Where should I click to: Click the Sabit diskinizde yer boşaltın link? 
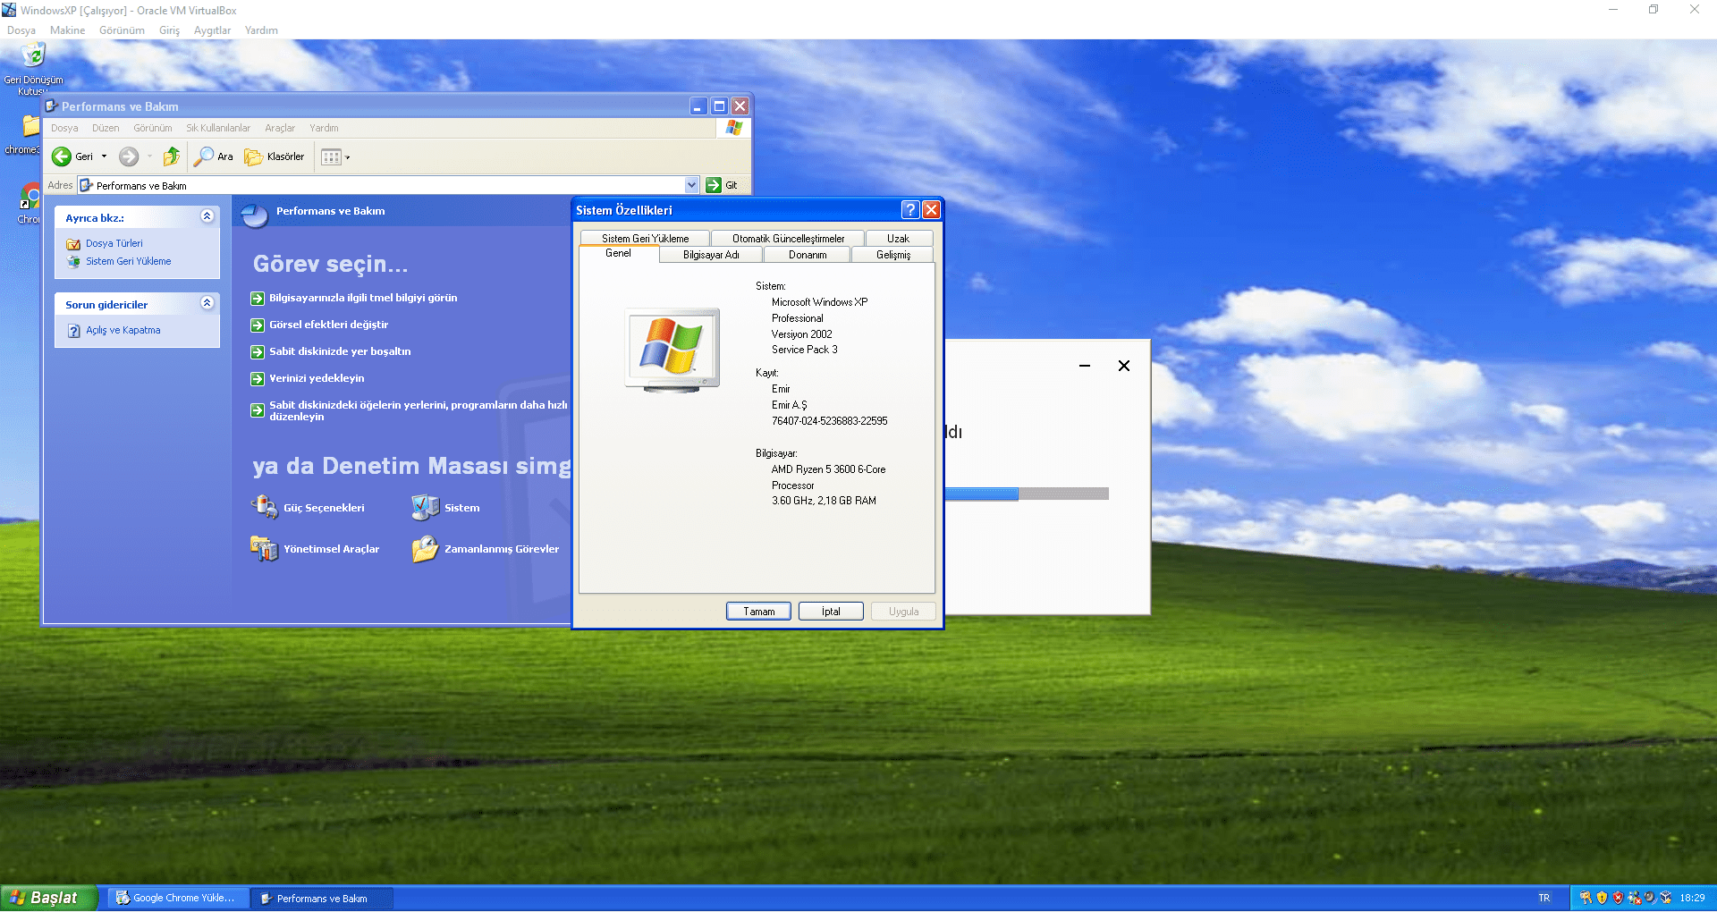click(340, 351)
